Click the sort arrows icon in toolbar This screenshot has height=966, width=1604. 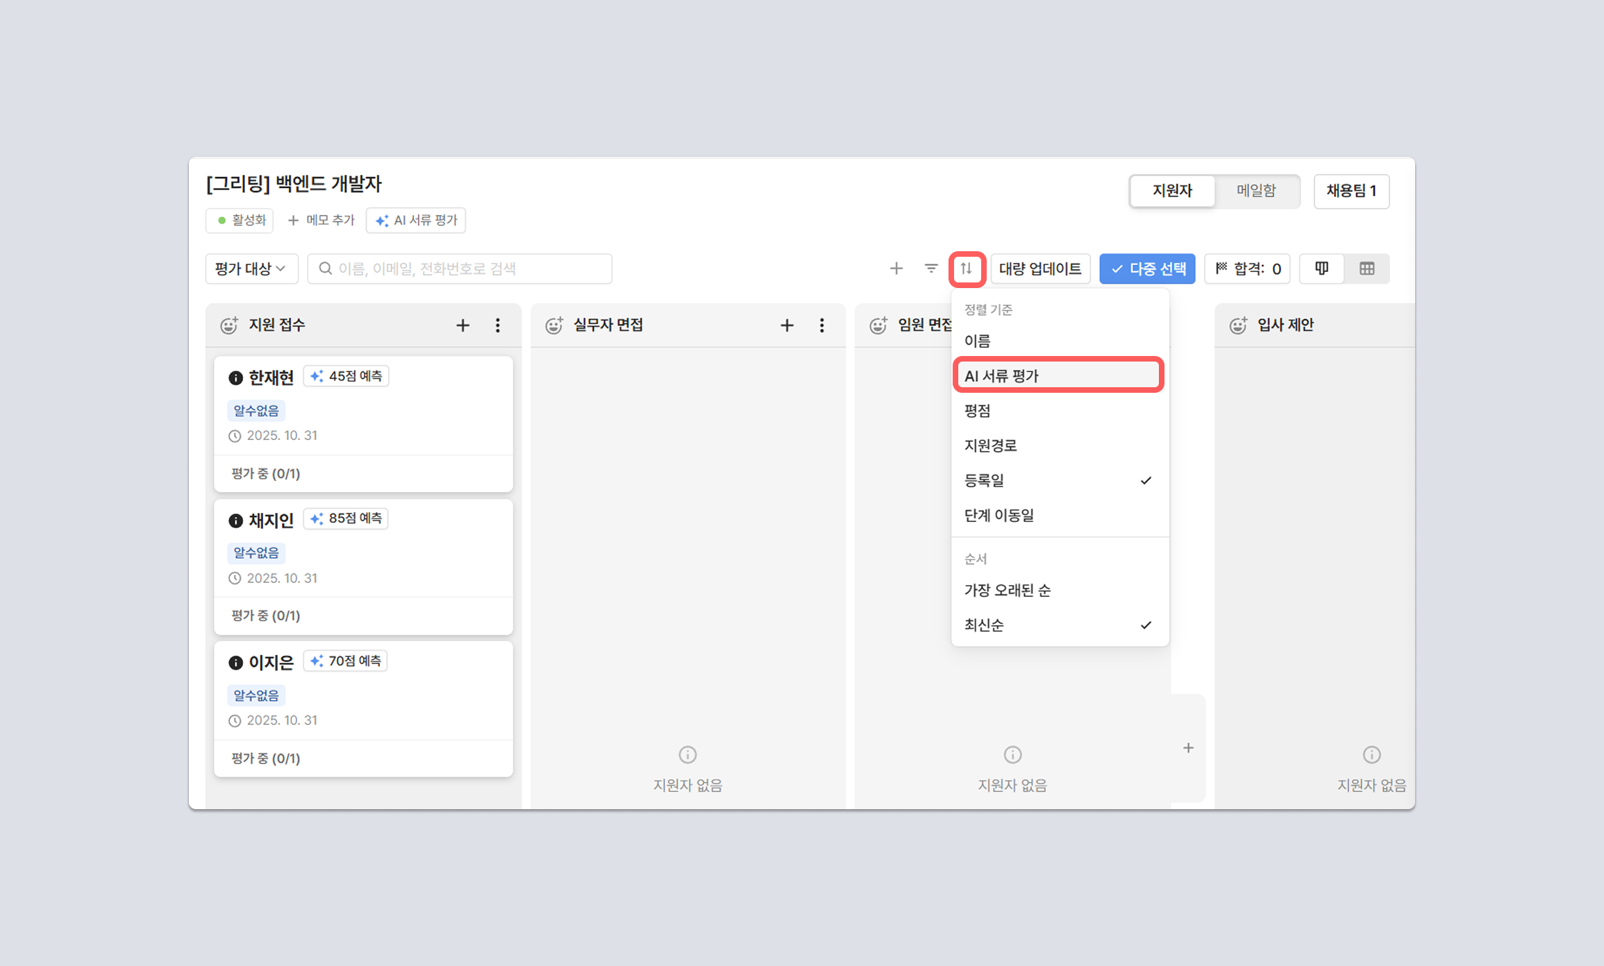coord(966,269)
